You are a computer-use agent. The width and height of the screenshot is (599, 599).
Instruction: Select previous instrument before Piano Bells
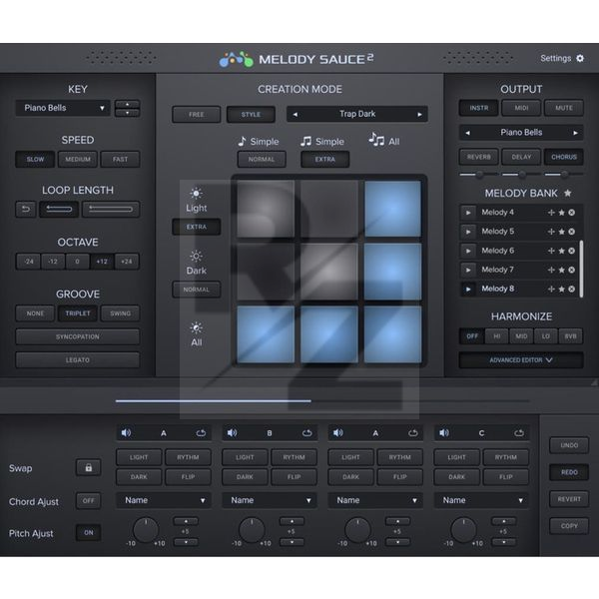pyautogui.click(x=467, y=133)
